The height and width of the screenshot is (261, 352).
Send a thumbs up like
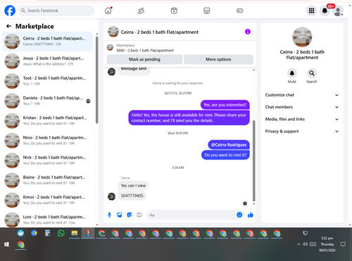(x=251, y=215)
